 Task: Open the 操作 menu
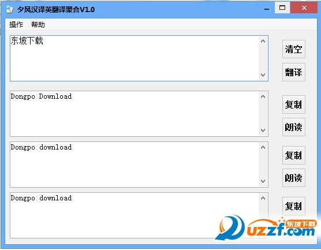pos(16,25)
